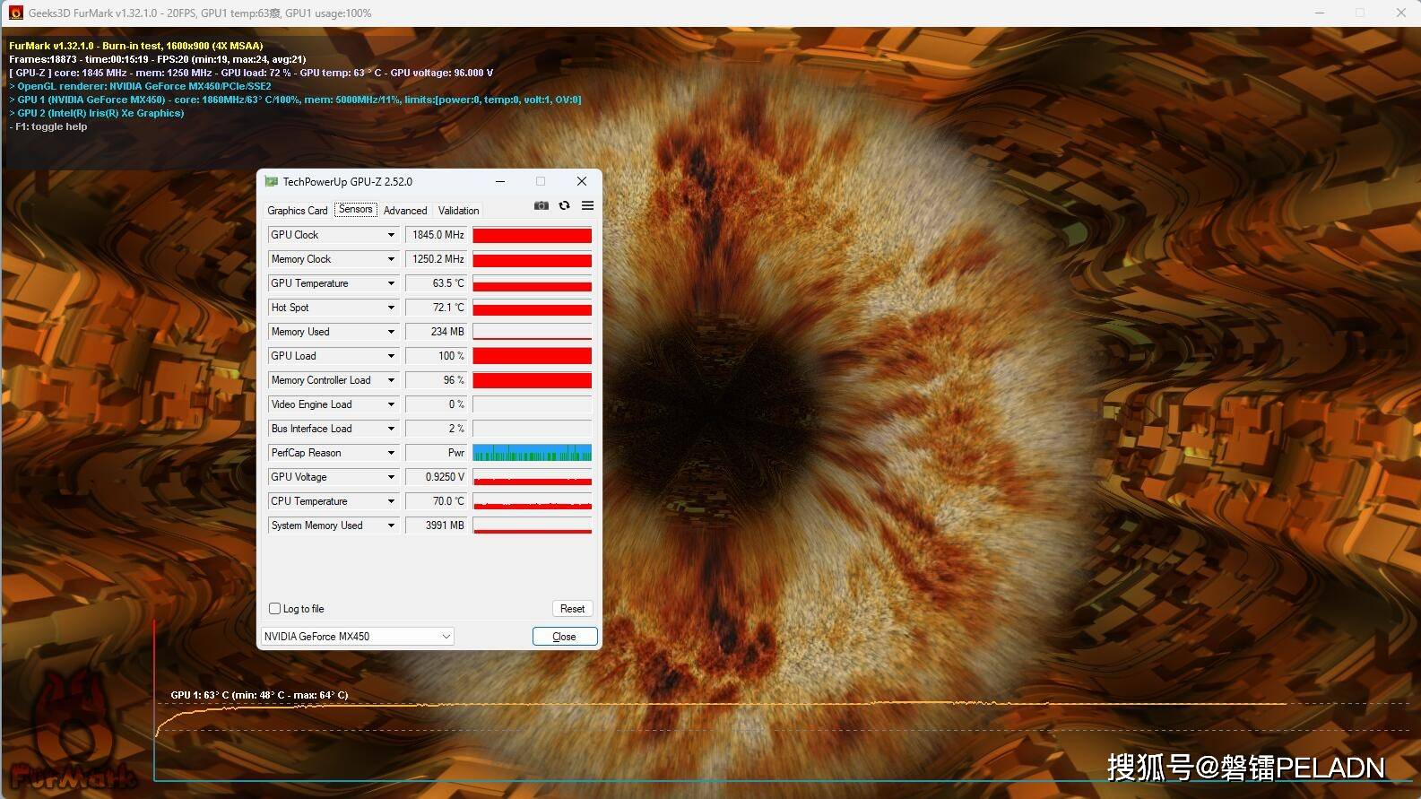The image size is (1421, 799).
Task: Click the GPU-Z app icon in title bar
Action: [271, 181]
